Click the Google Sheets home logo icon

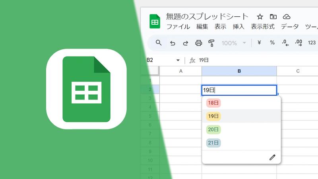(x=155, y=21)
